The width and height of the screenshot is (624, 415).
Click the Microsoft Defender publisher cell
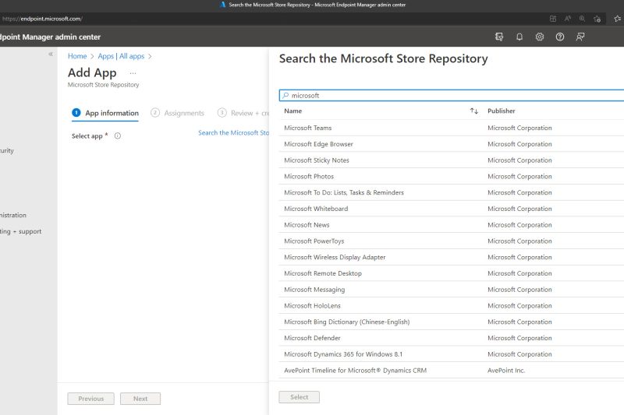coord(519,338)
